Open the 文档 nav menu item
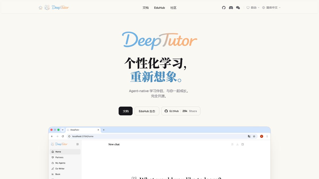The width and height of the screenshot is (319, 179). tap(145, 8)
